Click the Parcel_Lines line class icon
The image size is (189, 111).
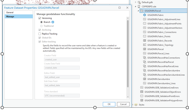(x=145, y=53)
